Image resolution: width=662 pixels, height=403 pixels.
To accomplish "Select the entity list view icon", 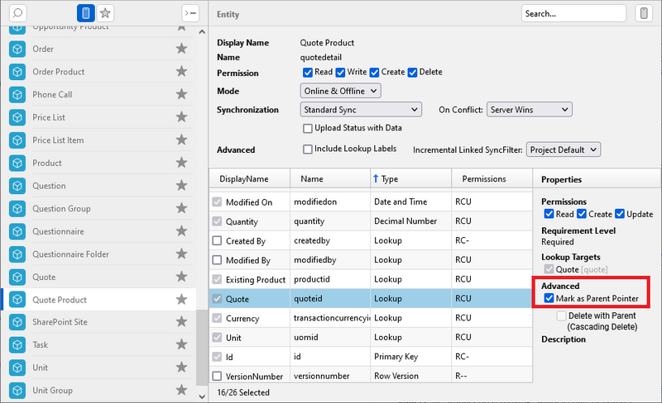I will coord(85,13).
